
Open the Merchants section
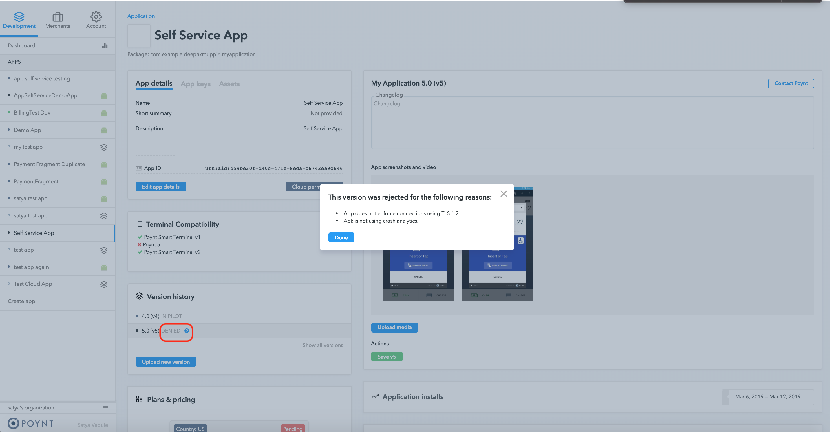point(58,20)
